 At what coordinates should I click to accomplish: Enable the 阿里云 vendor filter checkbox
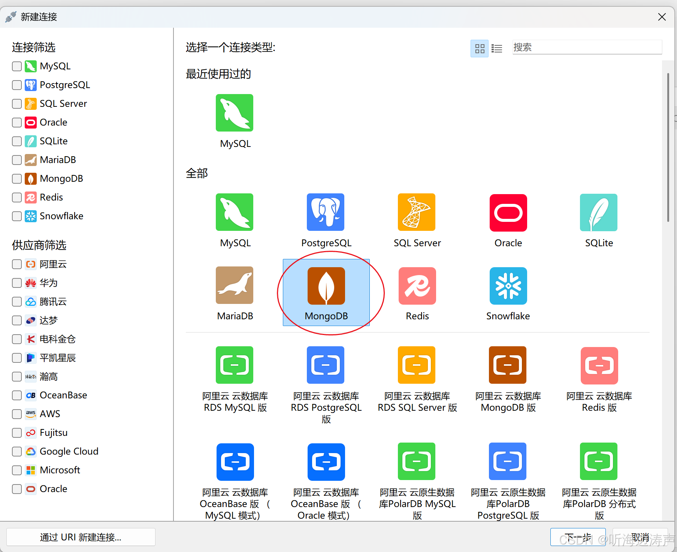click(16, 264)
